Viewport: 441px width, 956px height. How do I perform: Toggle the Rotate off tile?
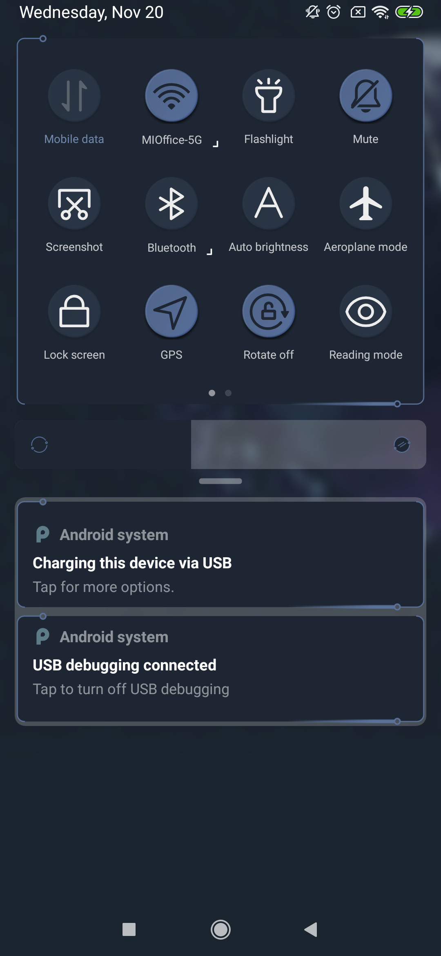pyautogui.click(x=269, y=311)
